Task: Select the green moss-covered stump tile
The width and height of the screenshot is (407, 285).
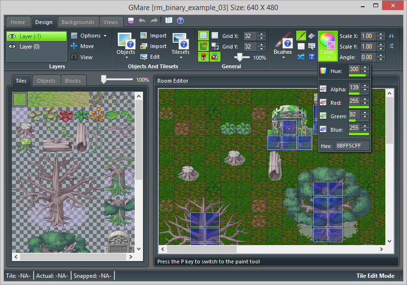Action: [x=25, y=145]
